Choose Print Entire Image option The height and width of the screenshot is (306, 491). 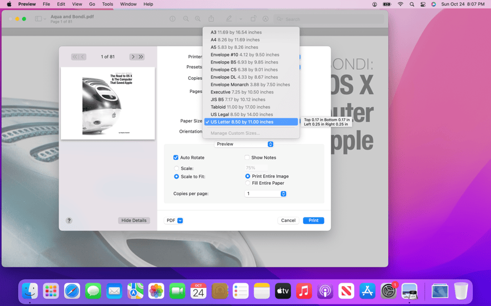[x=248, y=176]
